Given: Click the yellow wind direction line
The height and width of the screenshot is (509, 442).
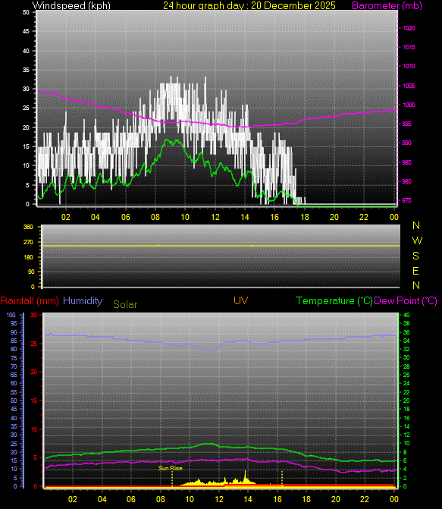Looking at the screenshot, I should 221,246.
